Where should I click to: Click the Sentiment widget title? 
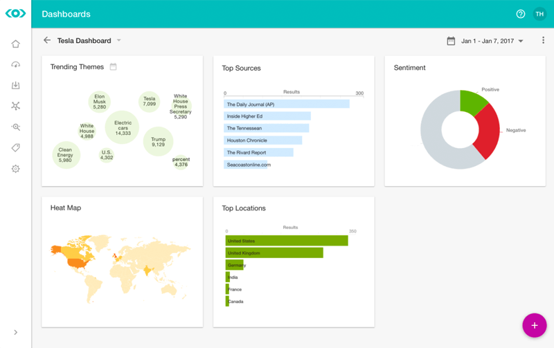click(x=409, y=68)
